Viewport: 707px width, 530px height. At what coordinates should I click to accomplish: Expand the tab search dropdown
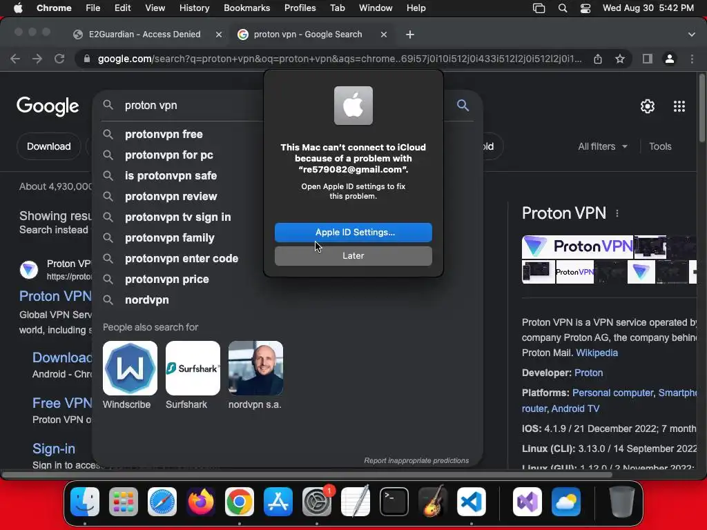[692, 35]
